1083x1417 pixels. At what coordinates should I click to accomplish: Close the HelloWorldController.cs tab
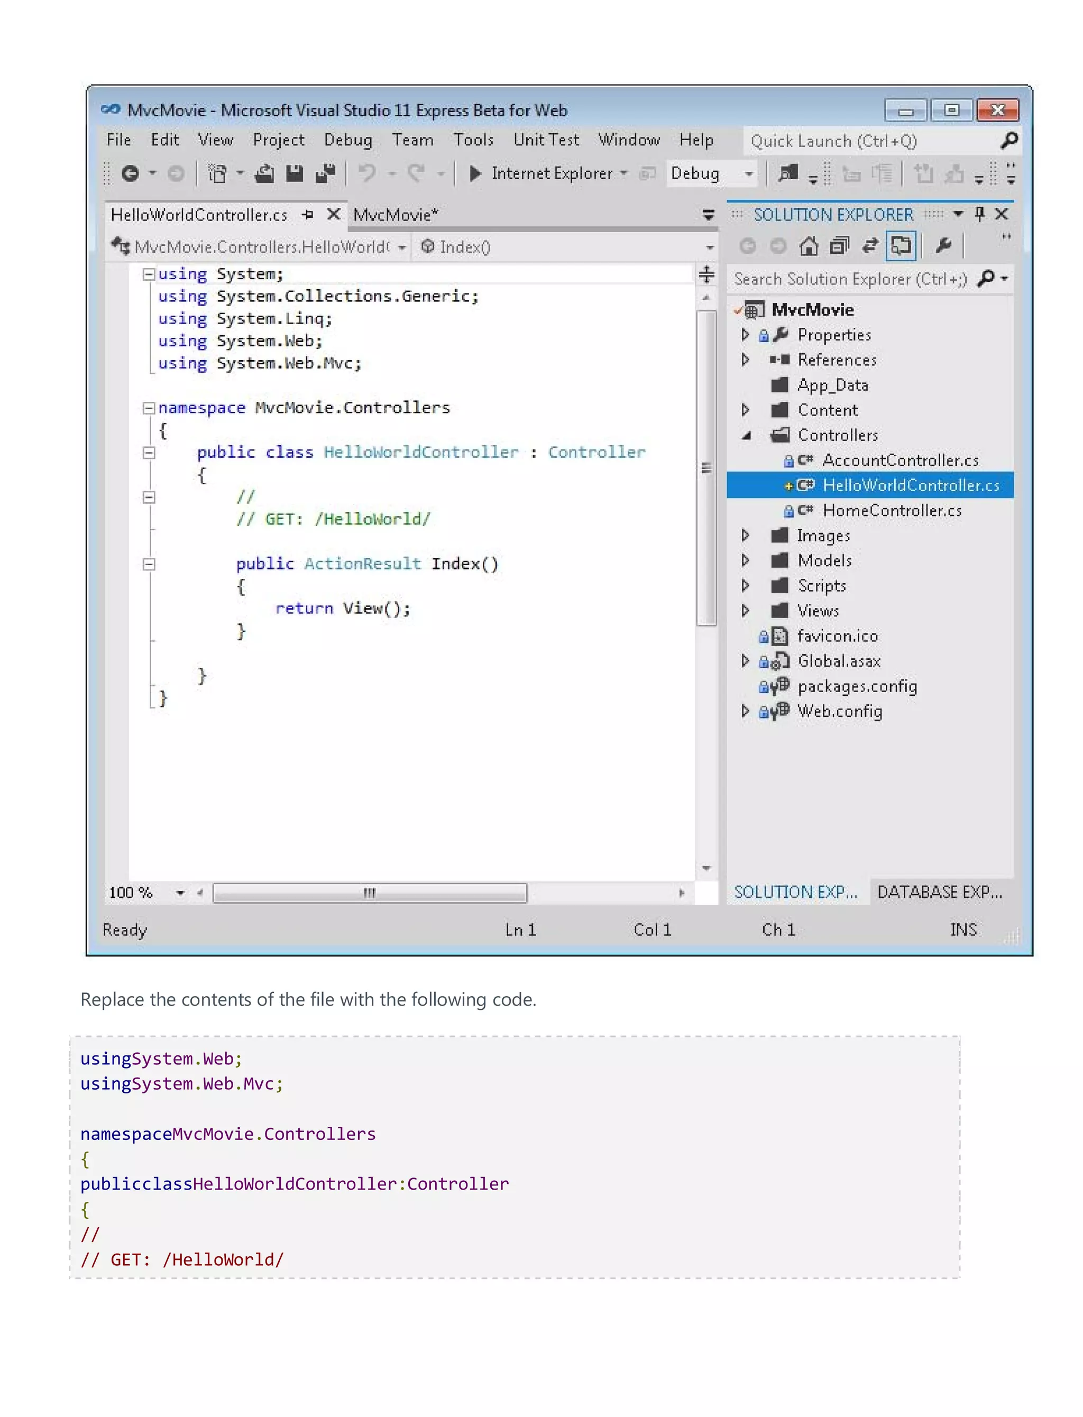333,214
